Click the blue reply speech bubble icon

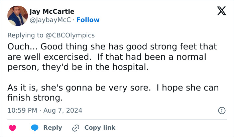pos(35,128)
